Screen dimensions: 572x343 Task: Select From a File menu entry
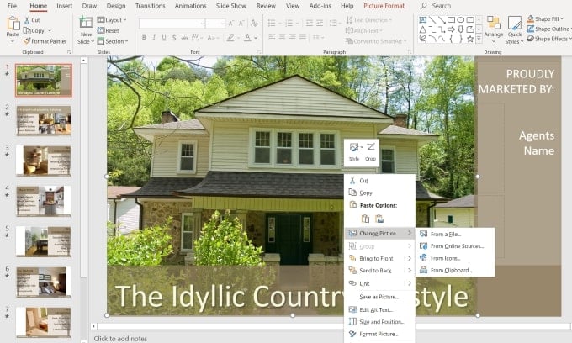tap(445, 234)
